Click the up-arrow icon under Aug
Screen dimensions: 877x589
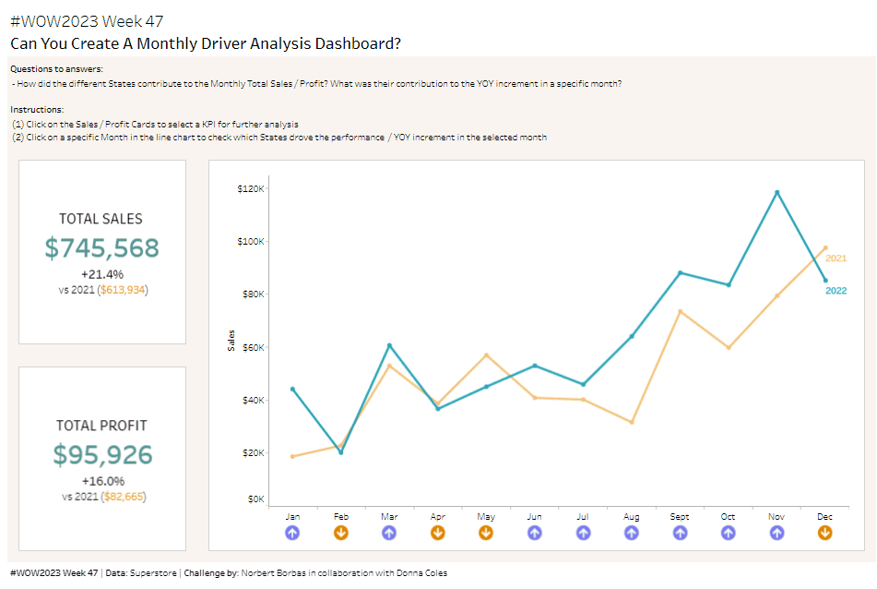tap(632, 533)
